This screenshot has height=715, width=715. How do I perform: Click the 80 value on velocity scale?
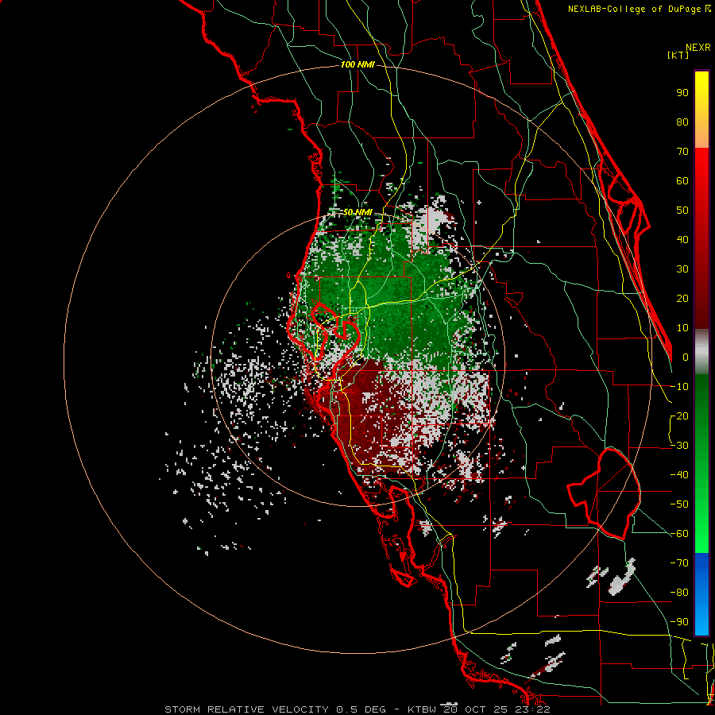pos(682,122)
